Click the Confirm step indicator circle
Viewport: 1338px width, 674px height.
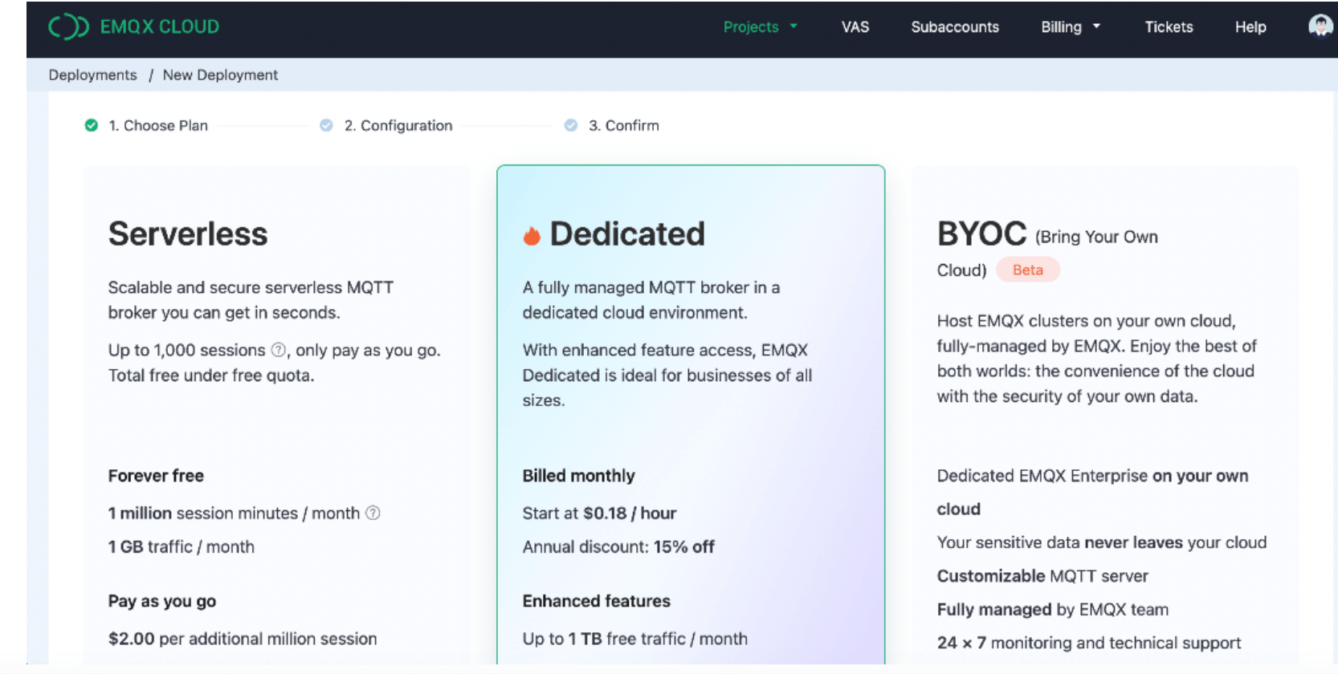(x=571, y=125)
